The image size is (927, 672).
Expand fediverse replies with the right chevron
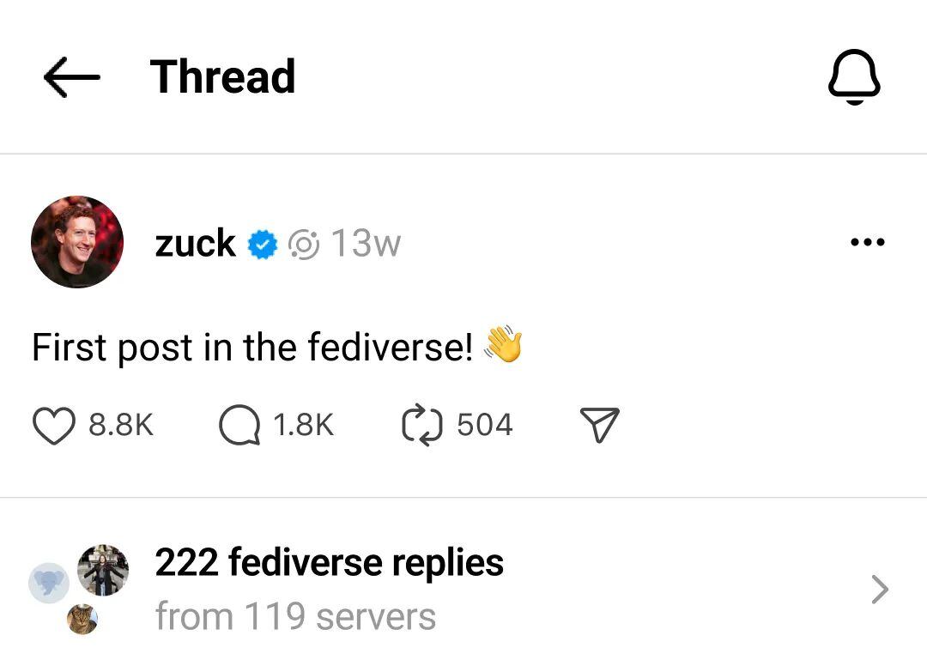(879, 589)
